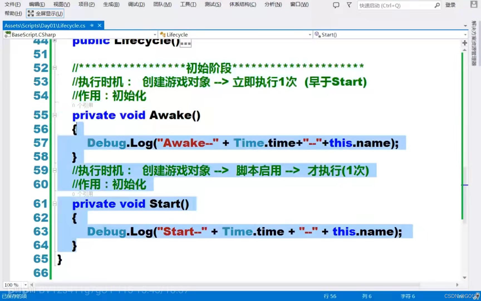
Task: Open the 视图(V) menu
Action: pyautogui.click(x=62, y=4)
